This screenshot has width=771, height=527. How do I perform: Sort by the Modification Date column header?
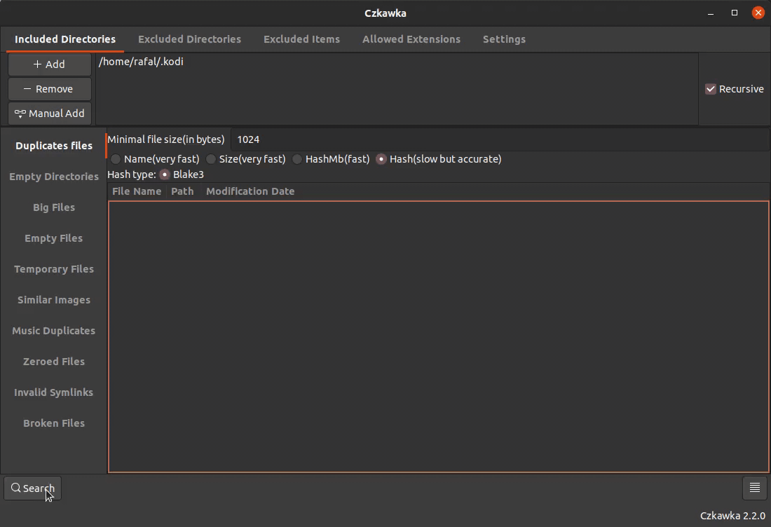click(x=250, y=191)
